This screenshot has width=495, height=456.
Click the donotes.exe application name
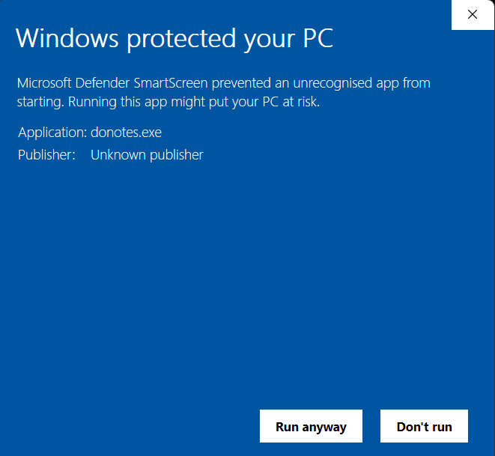pyautogui.click(x=126, y=133)
